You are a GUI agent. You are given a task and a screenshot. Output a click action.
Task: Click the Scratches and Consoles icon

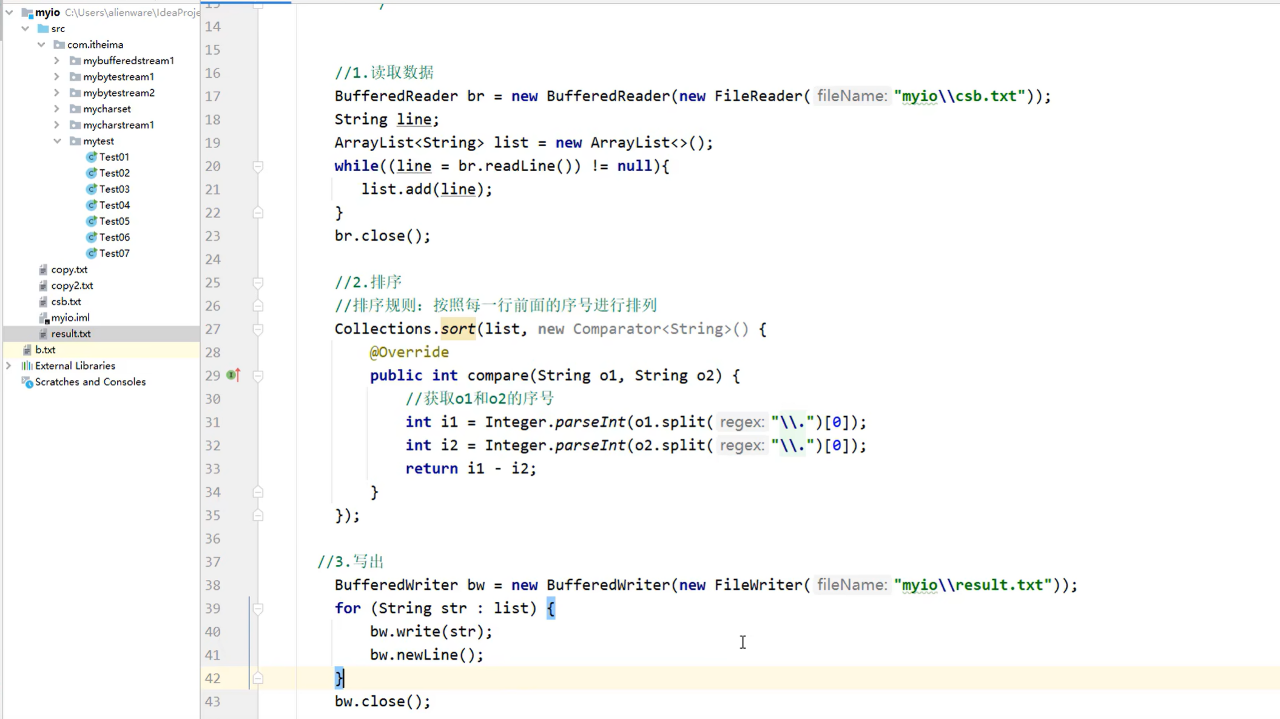point(28,382)
